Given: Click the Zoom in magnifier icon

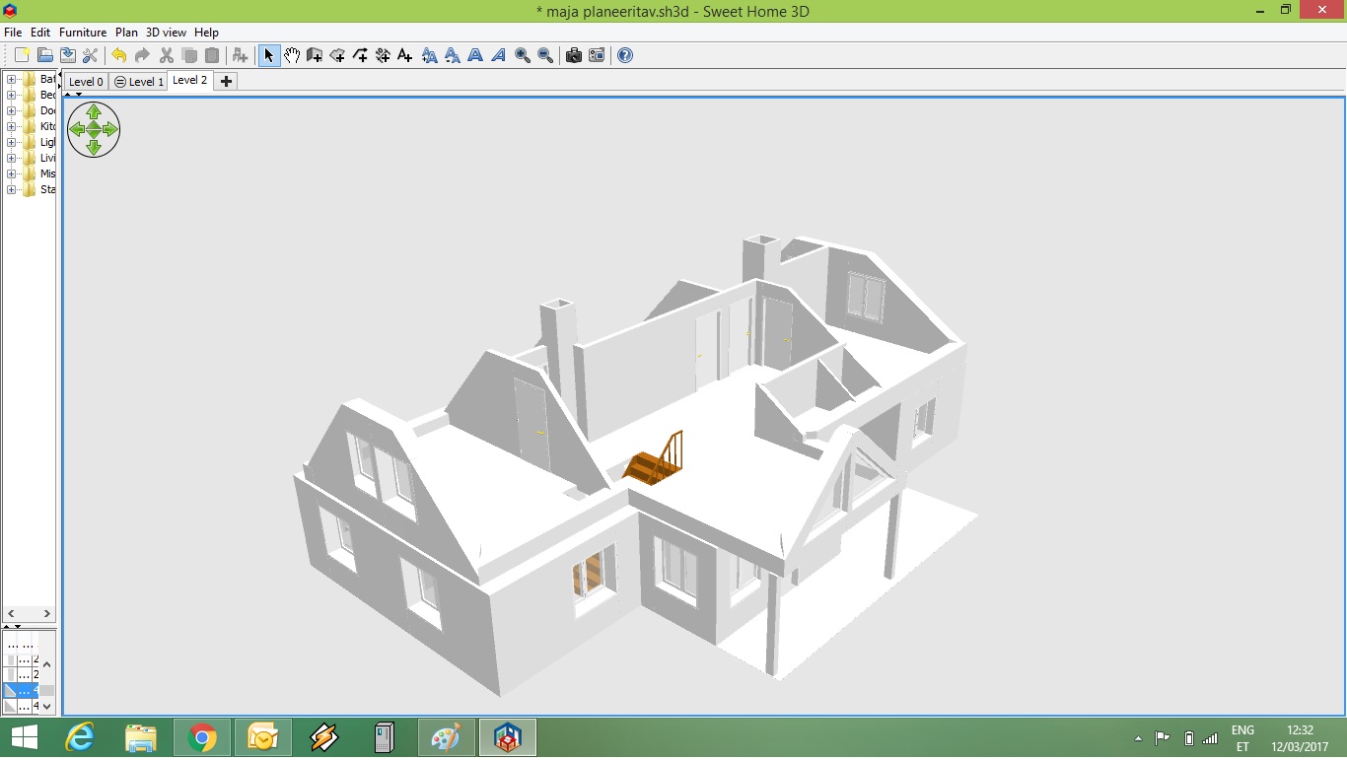Looking at the screenshot, I should click(x=522, y=56).
